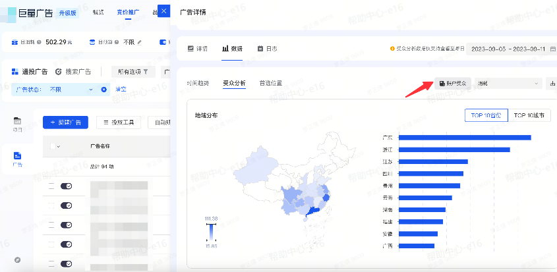
Task: Edit daily budget with the pencil icon
Action: [140, 42]
